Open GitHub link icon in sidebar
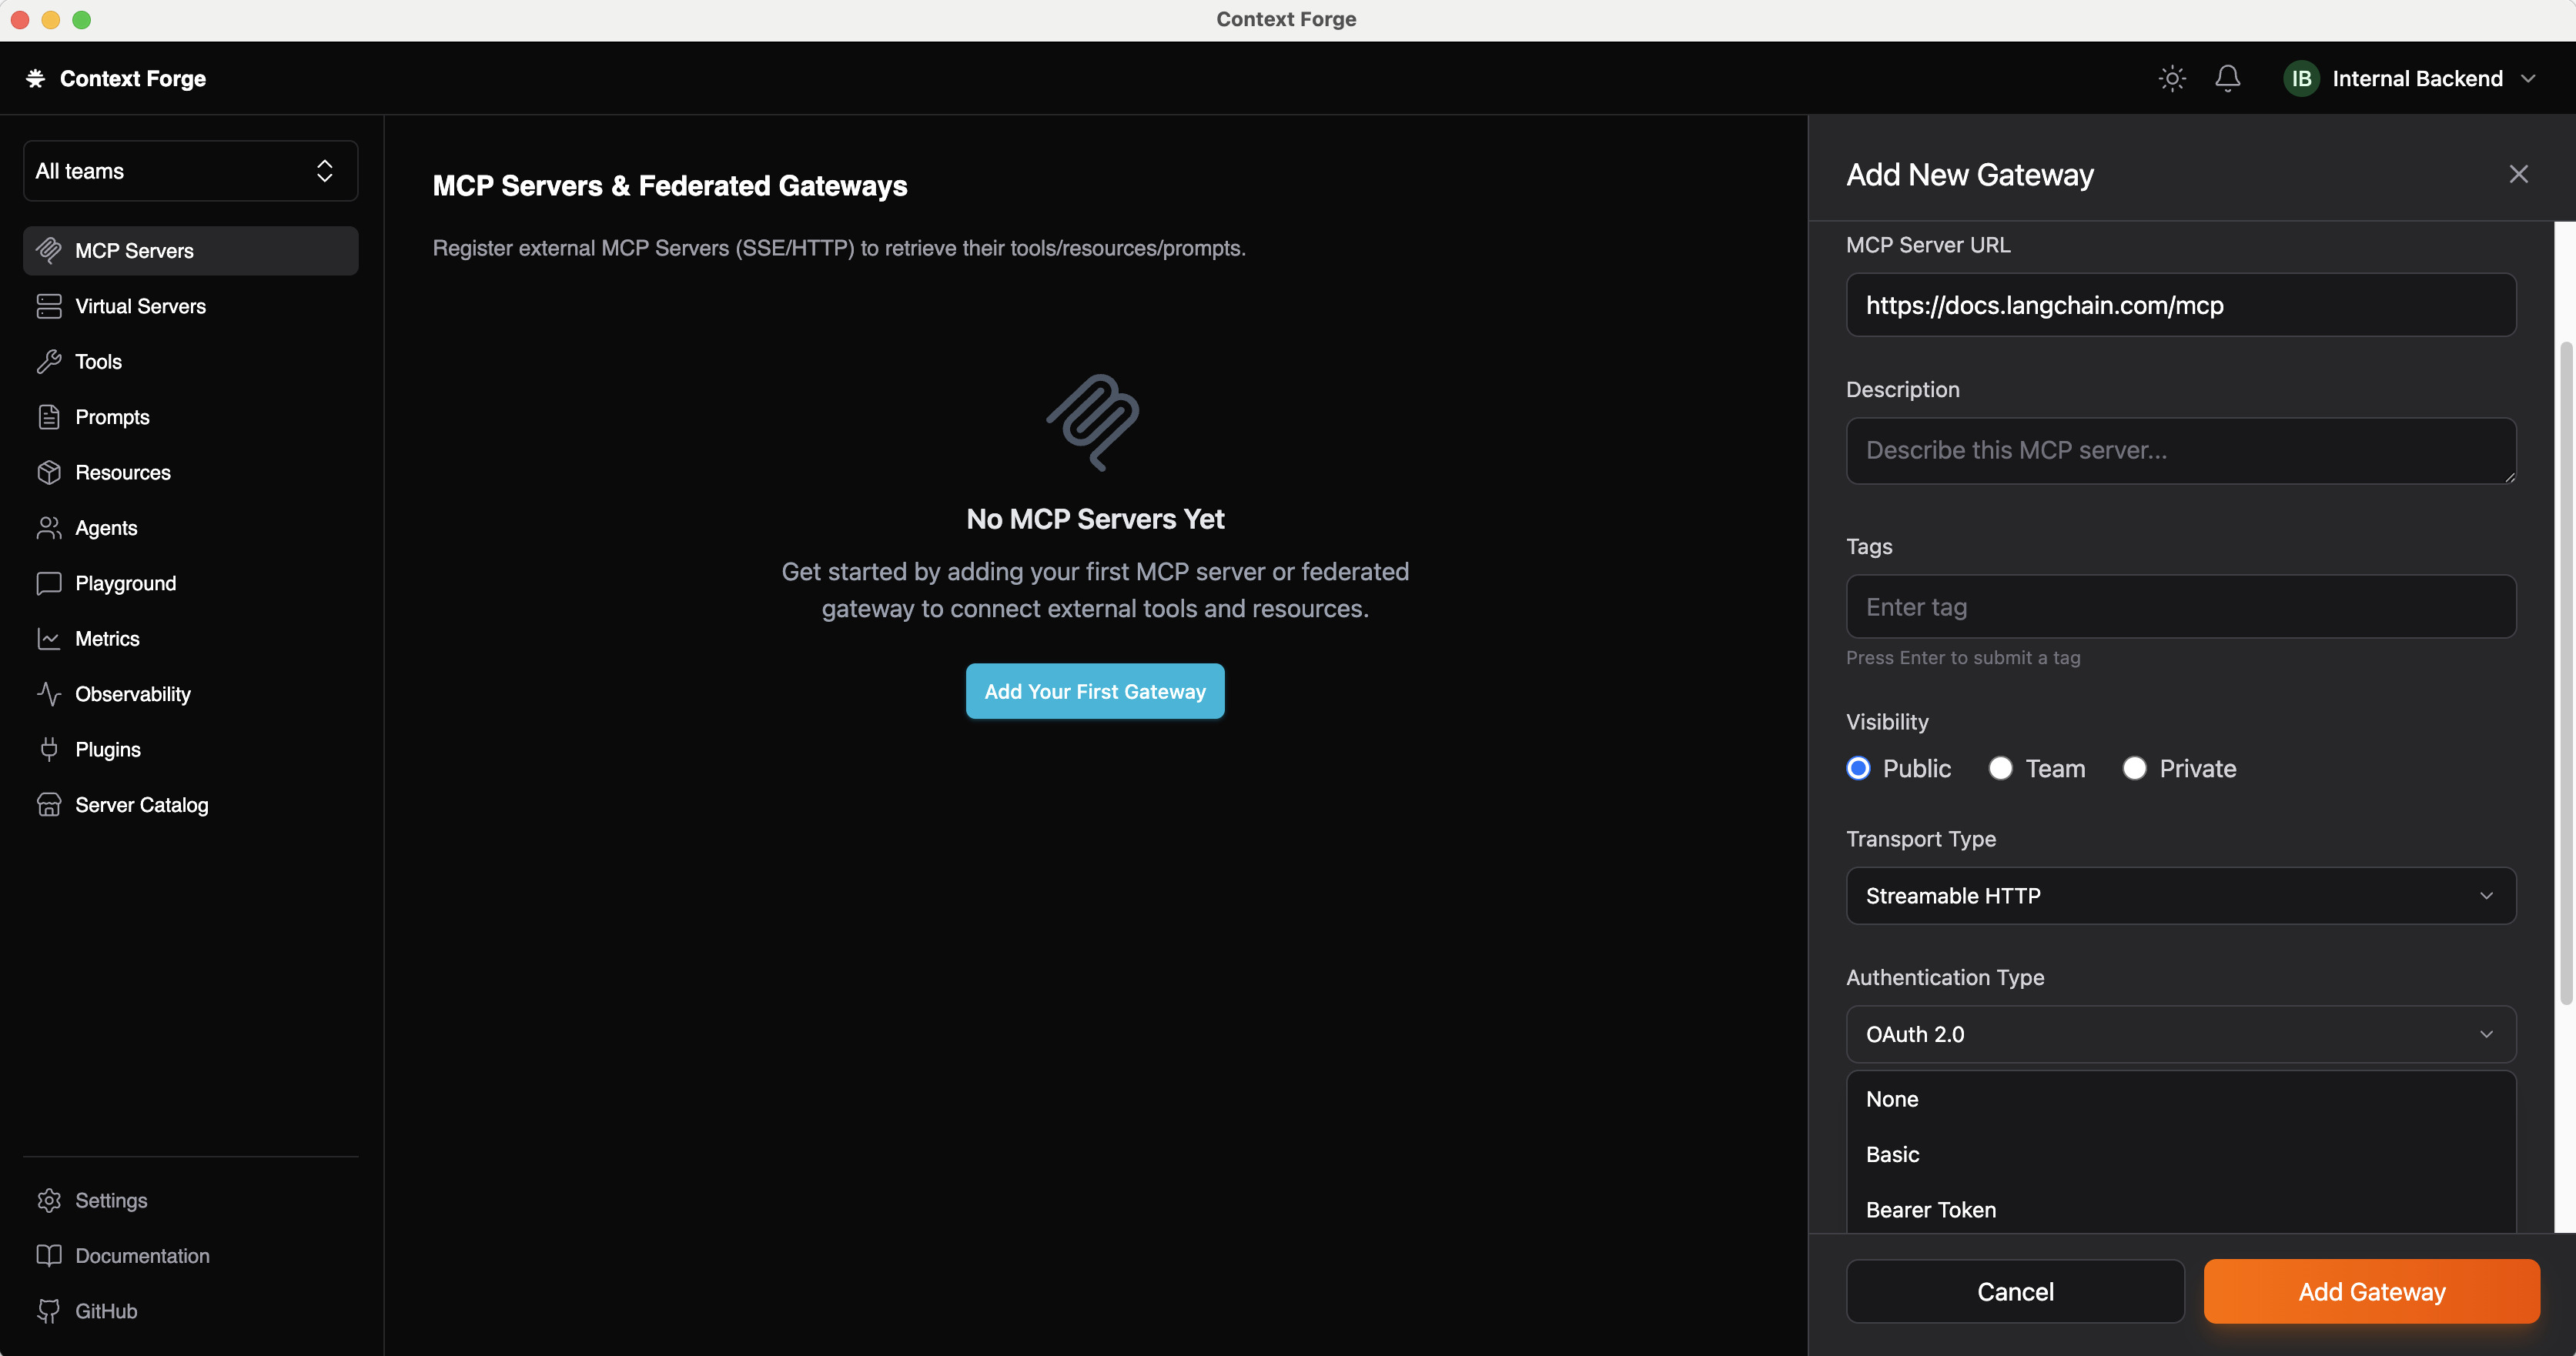 pos(48,1311)
